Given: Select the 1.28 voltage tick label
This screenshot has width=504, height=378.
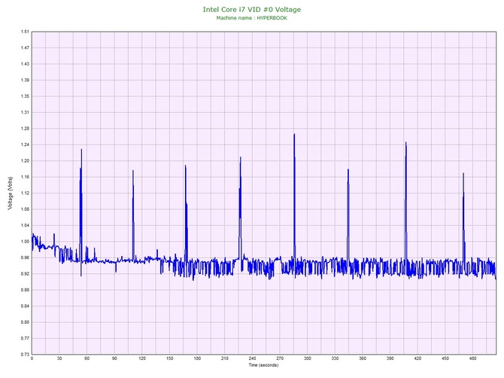Looking at the screenshot, I should pos(25,129).
